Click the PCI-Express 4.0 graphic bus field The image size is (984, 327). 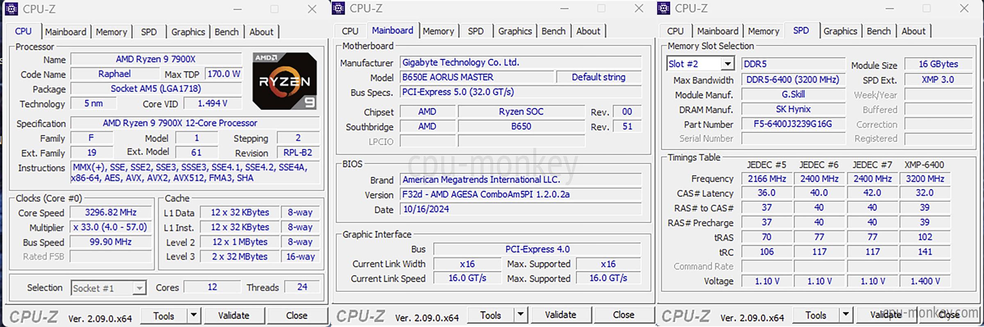pyautogui.click(x=537, y=249)
